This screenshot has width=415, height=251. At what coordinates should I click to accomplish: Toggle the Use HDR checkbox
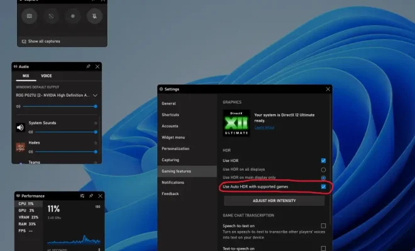click(x=323, y=161)
